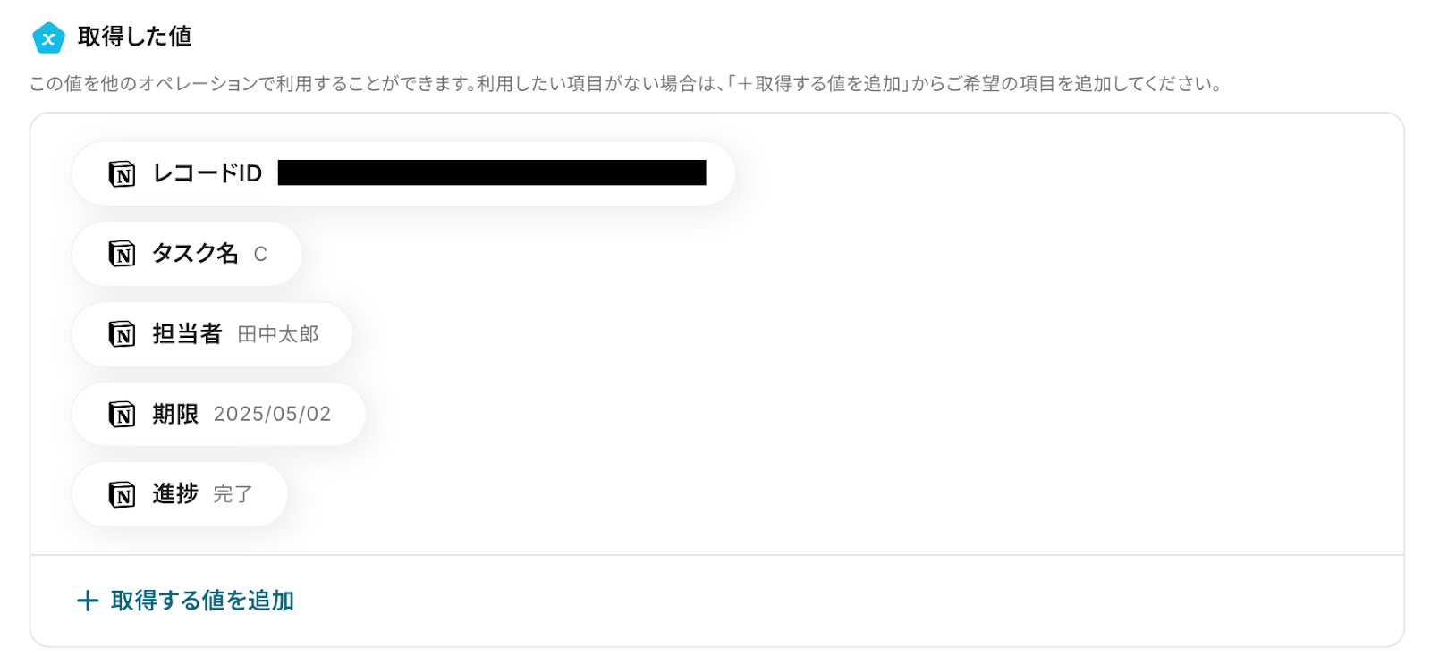Click the task name value C
The width and height of the screenshot is (1431, 656).
point(260,255)
